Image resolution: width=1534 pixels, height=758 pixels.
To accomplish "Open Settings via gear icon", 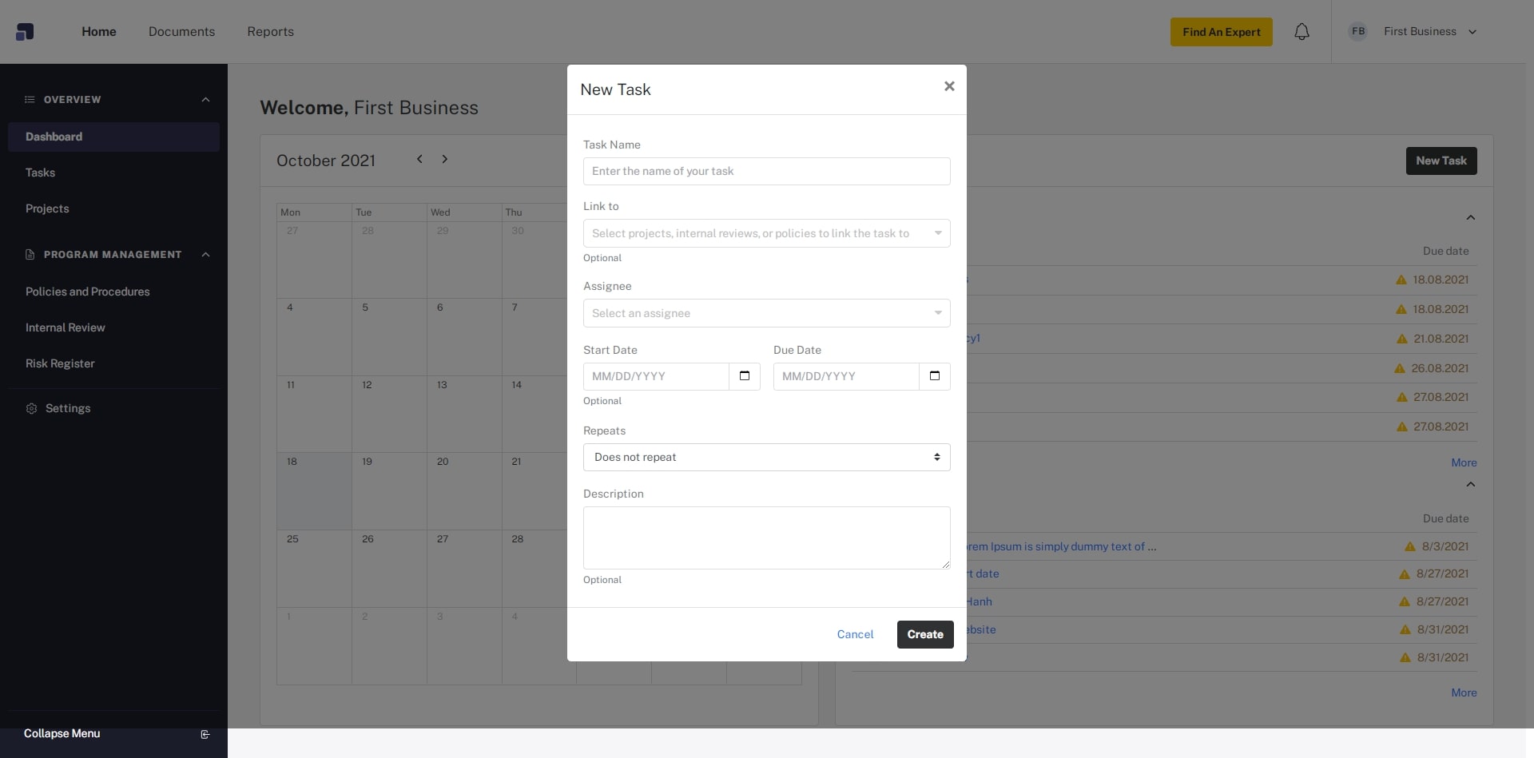I will [x=31, y=408].
